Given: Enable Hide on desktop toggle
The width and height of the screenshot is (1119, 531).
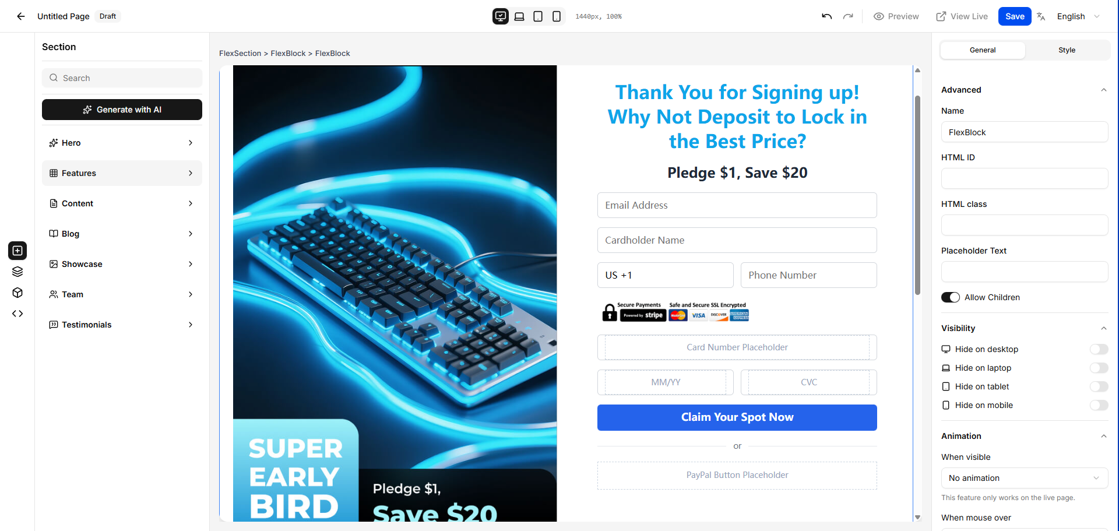Looking at the screenshot, I should click(1099, 349).
